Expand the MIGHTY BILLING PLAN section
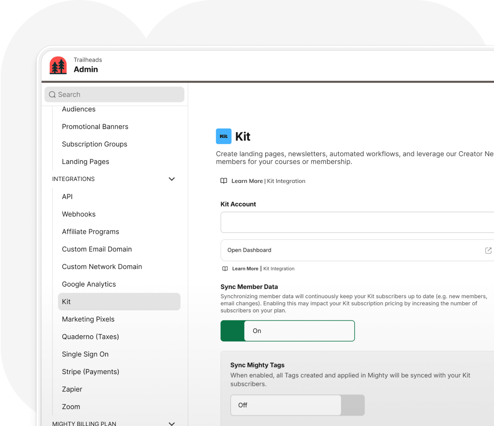The width and height of the screenshot is (494, 426). pos(172,423)
